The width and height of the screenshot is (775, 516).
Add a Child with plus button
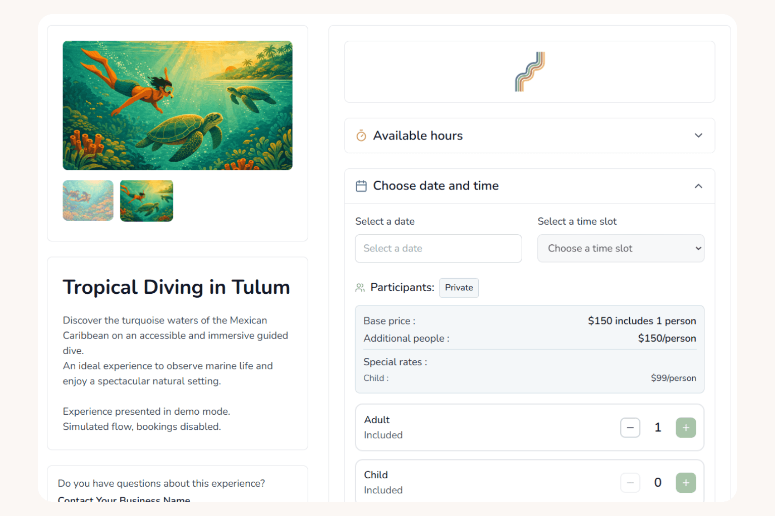685,482
